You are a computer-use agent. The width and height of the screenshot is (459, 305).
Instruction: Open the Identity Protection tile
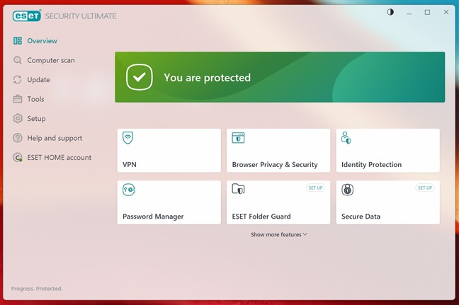coord(388,150)
